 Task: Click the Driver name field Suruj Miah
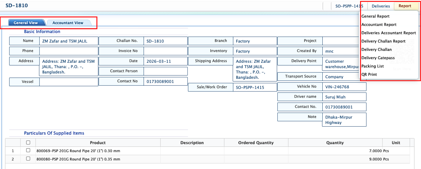pos(344,97)
